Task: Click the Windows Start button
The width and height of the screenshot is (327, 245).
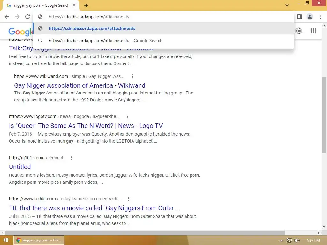Action: coord(6,240)
